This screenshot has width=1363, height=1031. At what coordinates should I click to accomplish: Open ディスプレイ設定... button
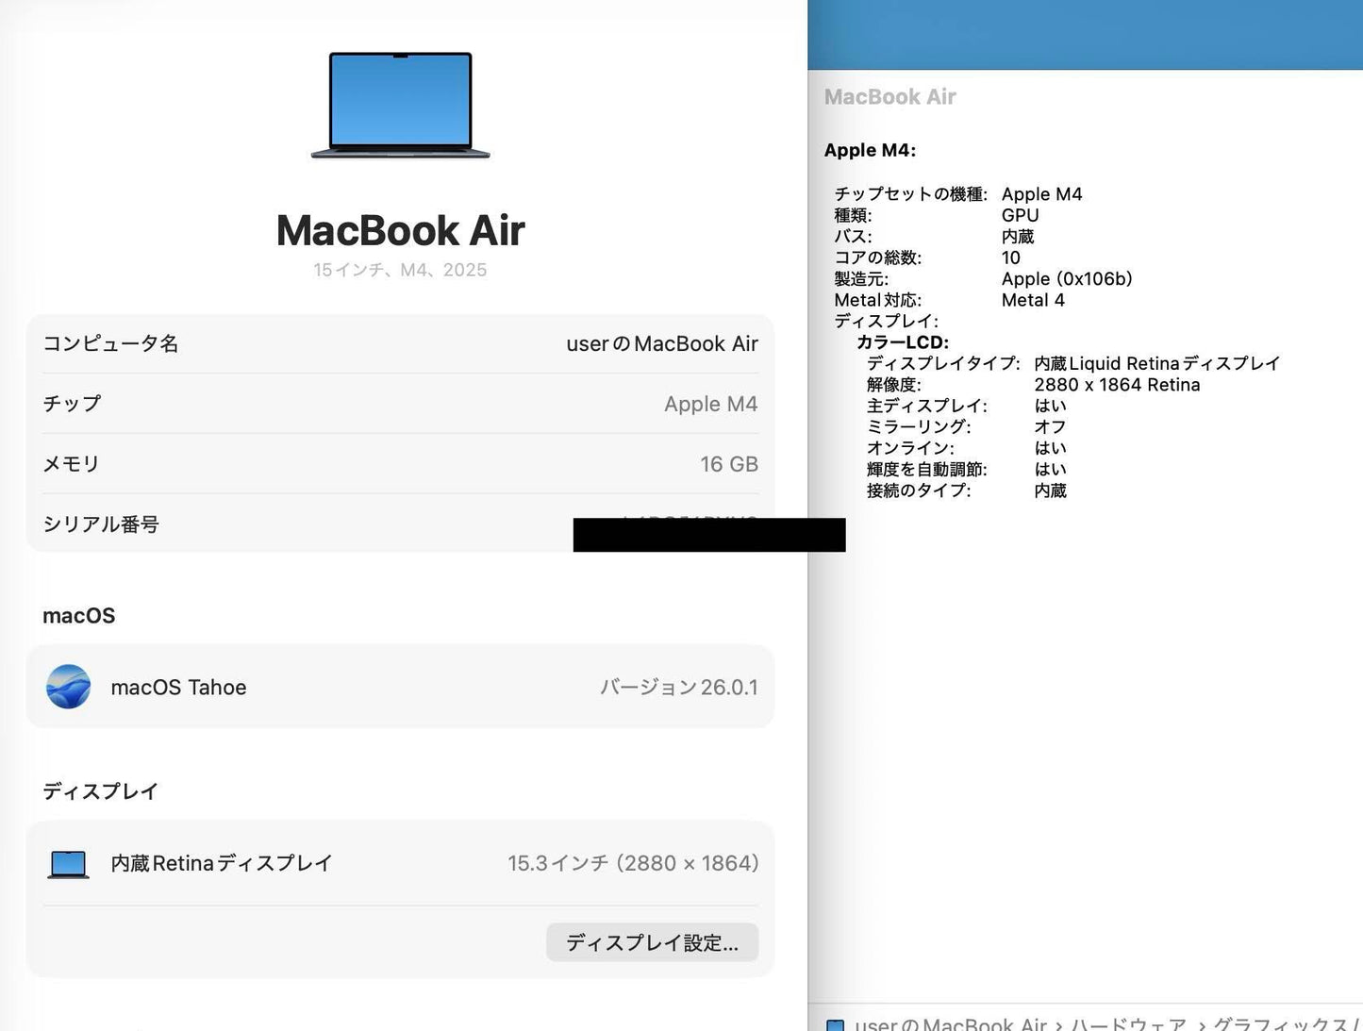tap(652, 942)
